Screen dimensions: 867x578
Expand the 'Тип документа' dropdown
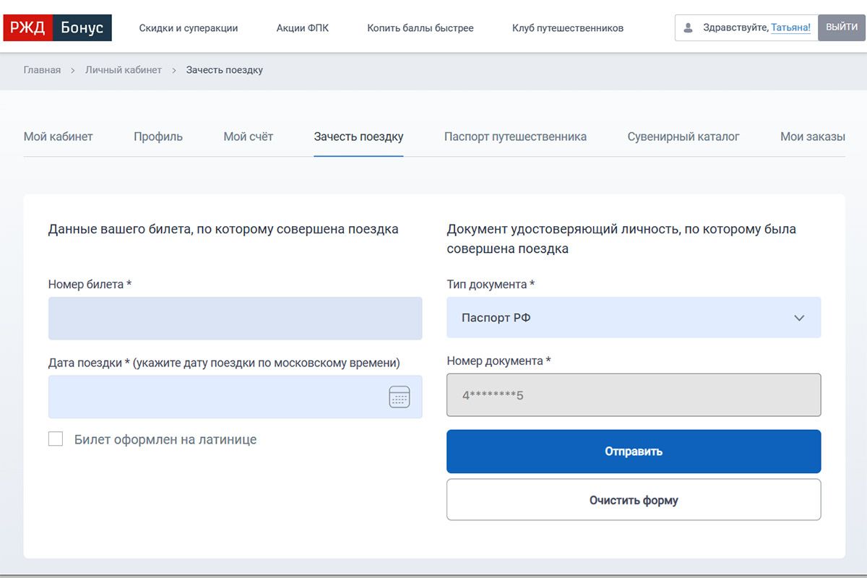tap(633, 318)
